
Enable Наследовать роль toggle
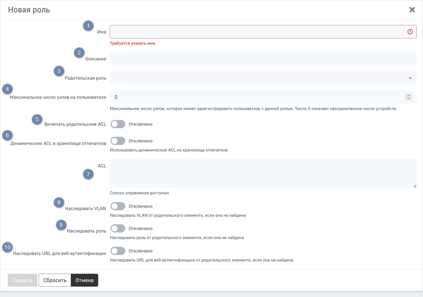click(118, 228)
